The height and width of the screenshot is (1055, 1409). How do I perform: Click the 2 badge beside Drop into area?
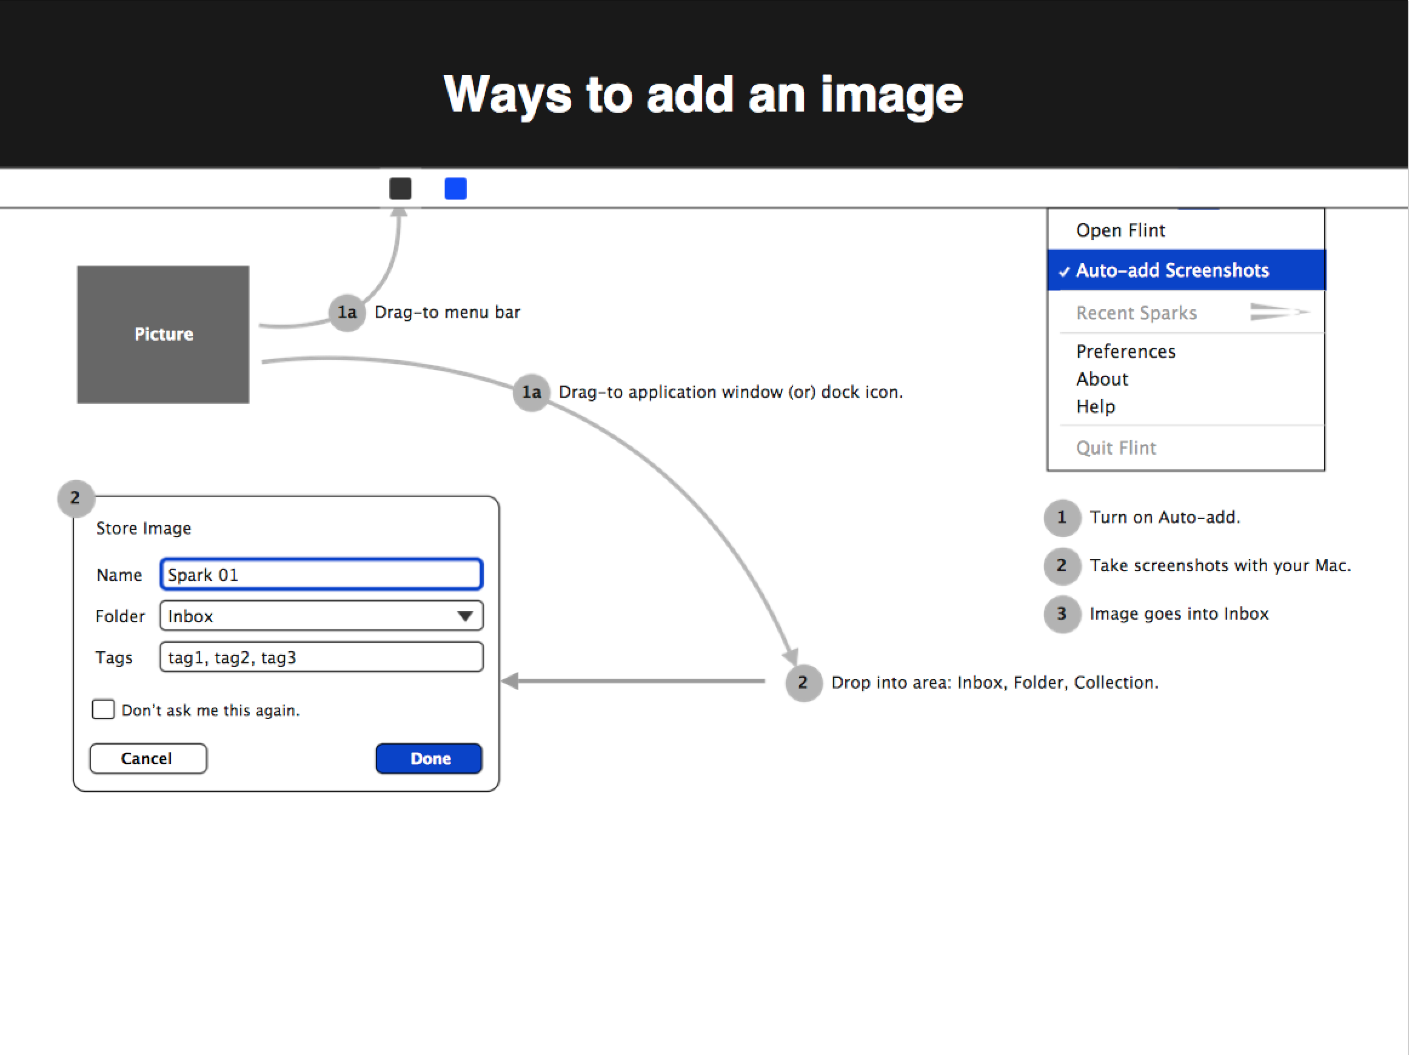tap(803, 682)
